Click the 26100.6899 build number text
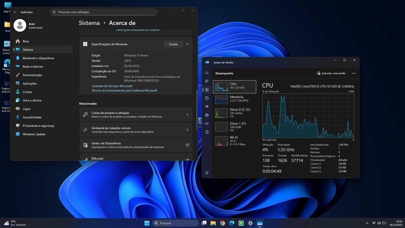Screen dimensions: 405x228 (x=132, y=71)
